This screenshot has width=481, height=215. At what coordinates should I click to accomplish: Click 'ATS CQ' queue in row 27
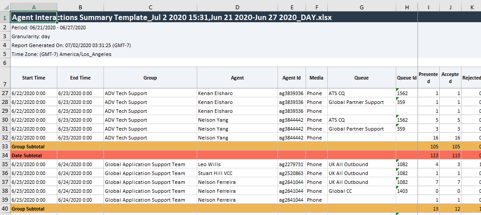pos(362,93)
